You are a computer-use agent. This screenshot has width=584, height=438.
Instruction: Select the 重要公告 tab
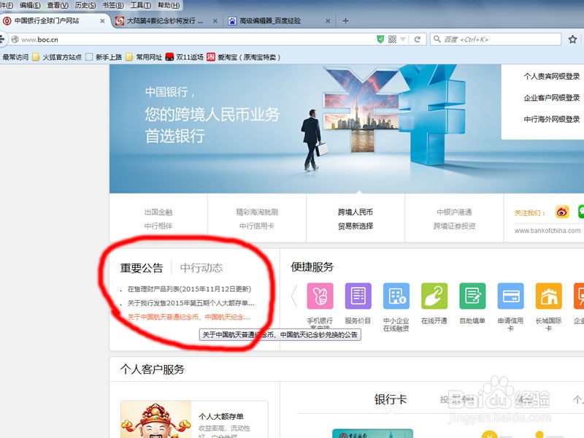(142, 268)
